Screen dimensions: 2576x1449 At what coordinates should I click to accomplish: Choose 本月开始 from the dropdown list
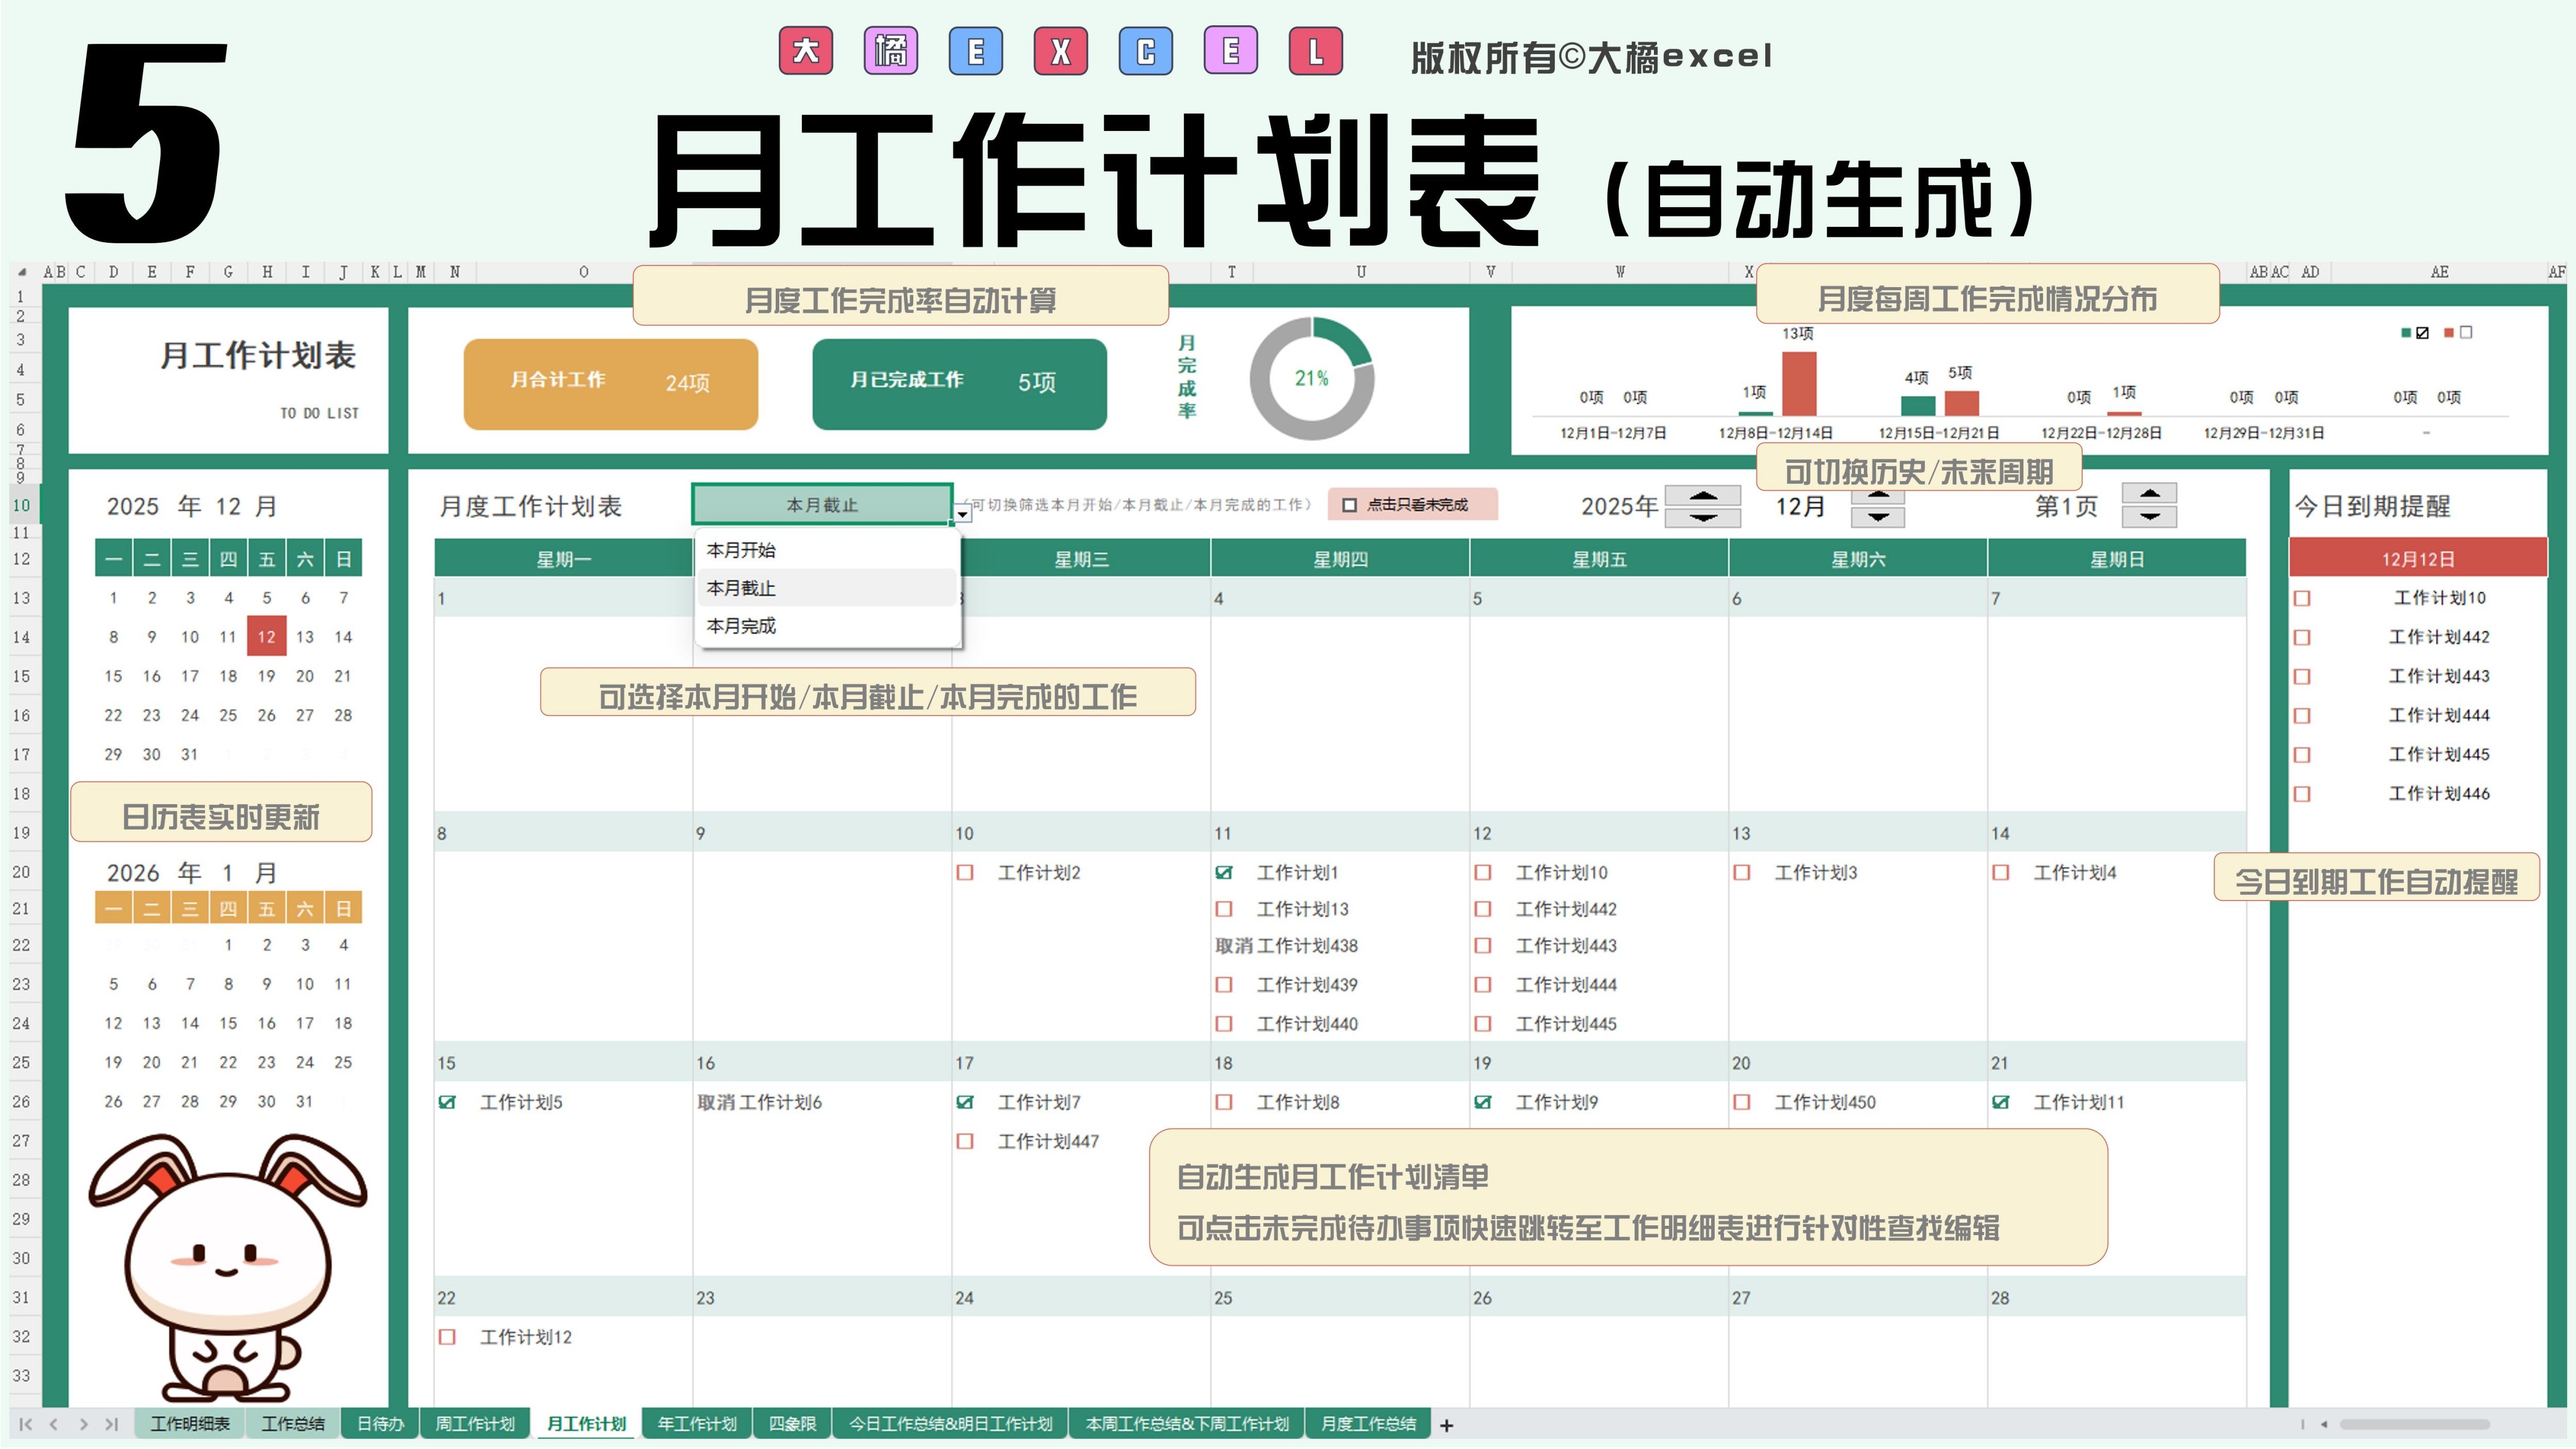pyautogui.click(x=741, y=550)
